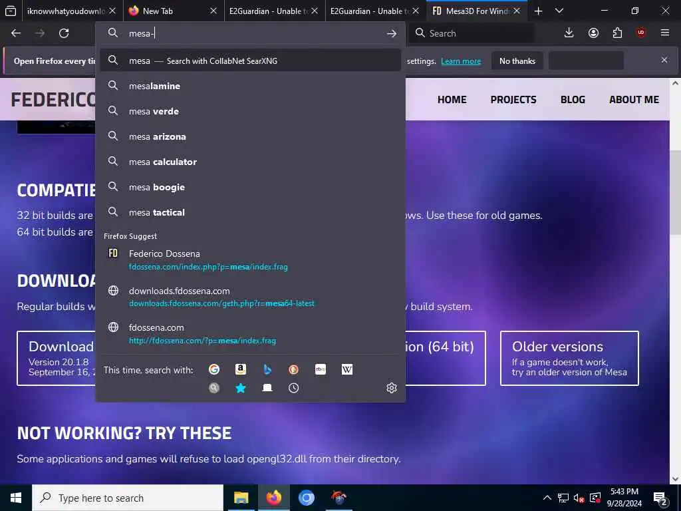Viewport: 681px width, 511px height.
Task: Click the Learn more link
Action: pyautogui.click(x=461, y=61)
